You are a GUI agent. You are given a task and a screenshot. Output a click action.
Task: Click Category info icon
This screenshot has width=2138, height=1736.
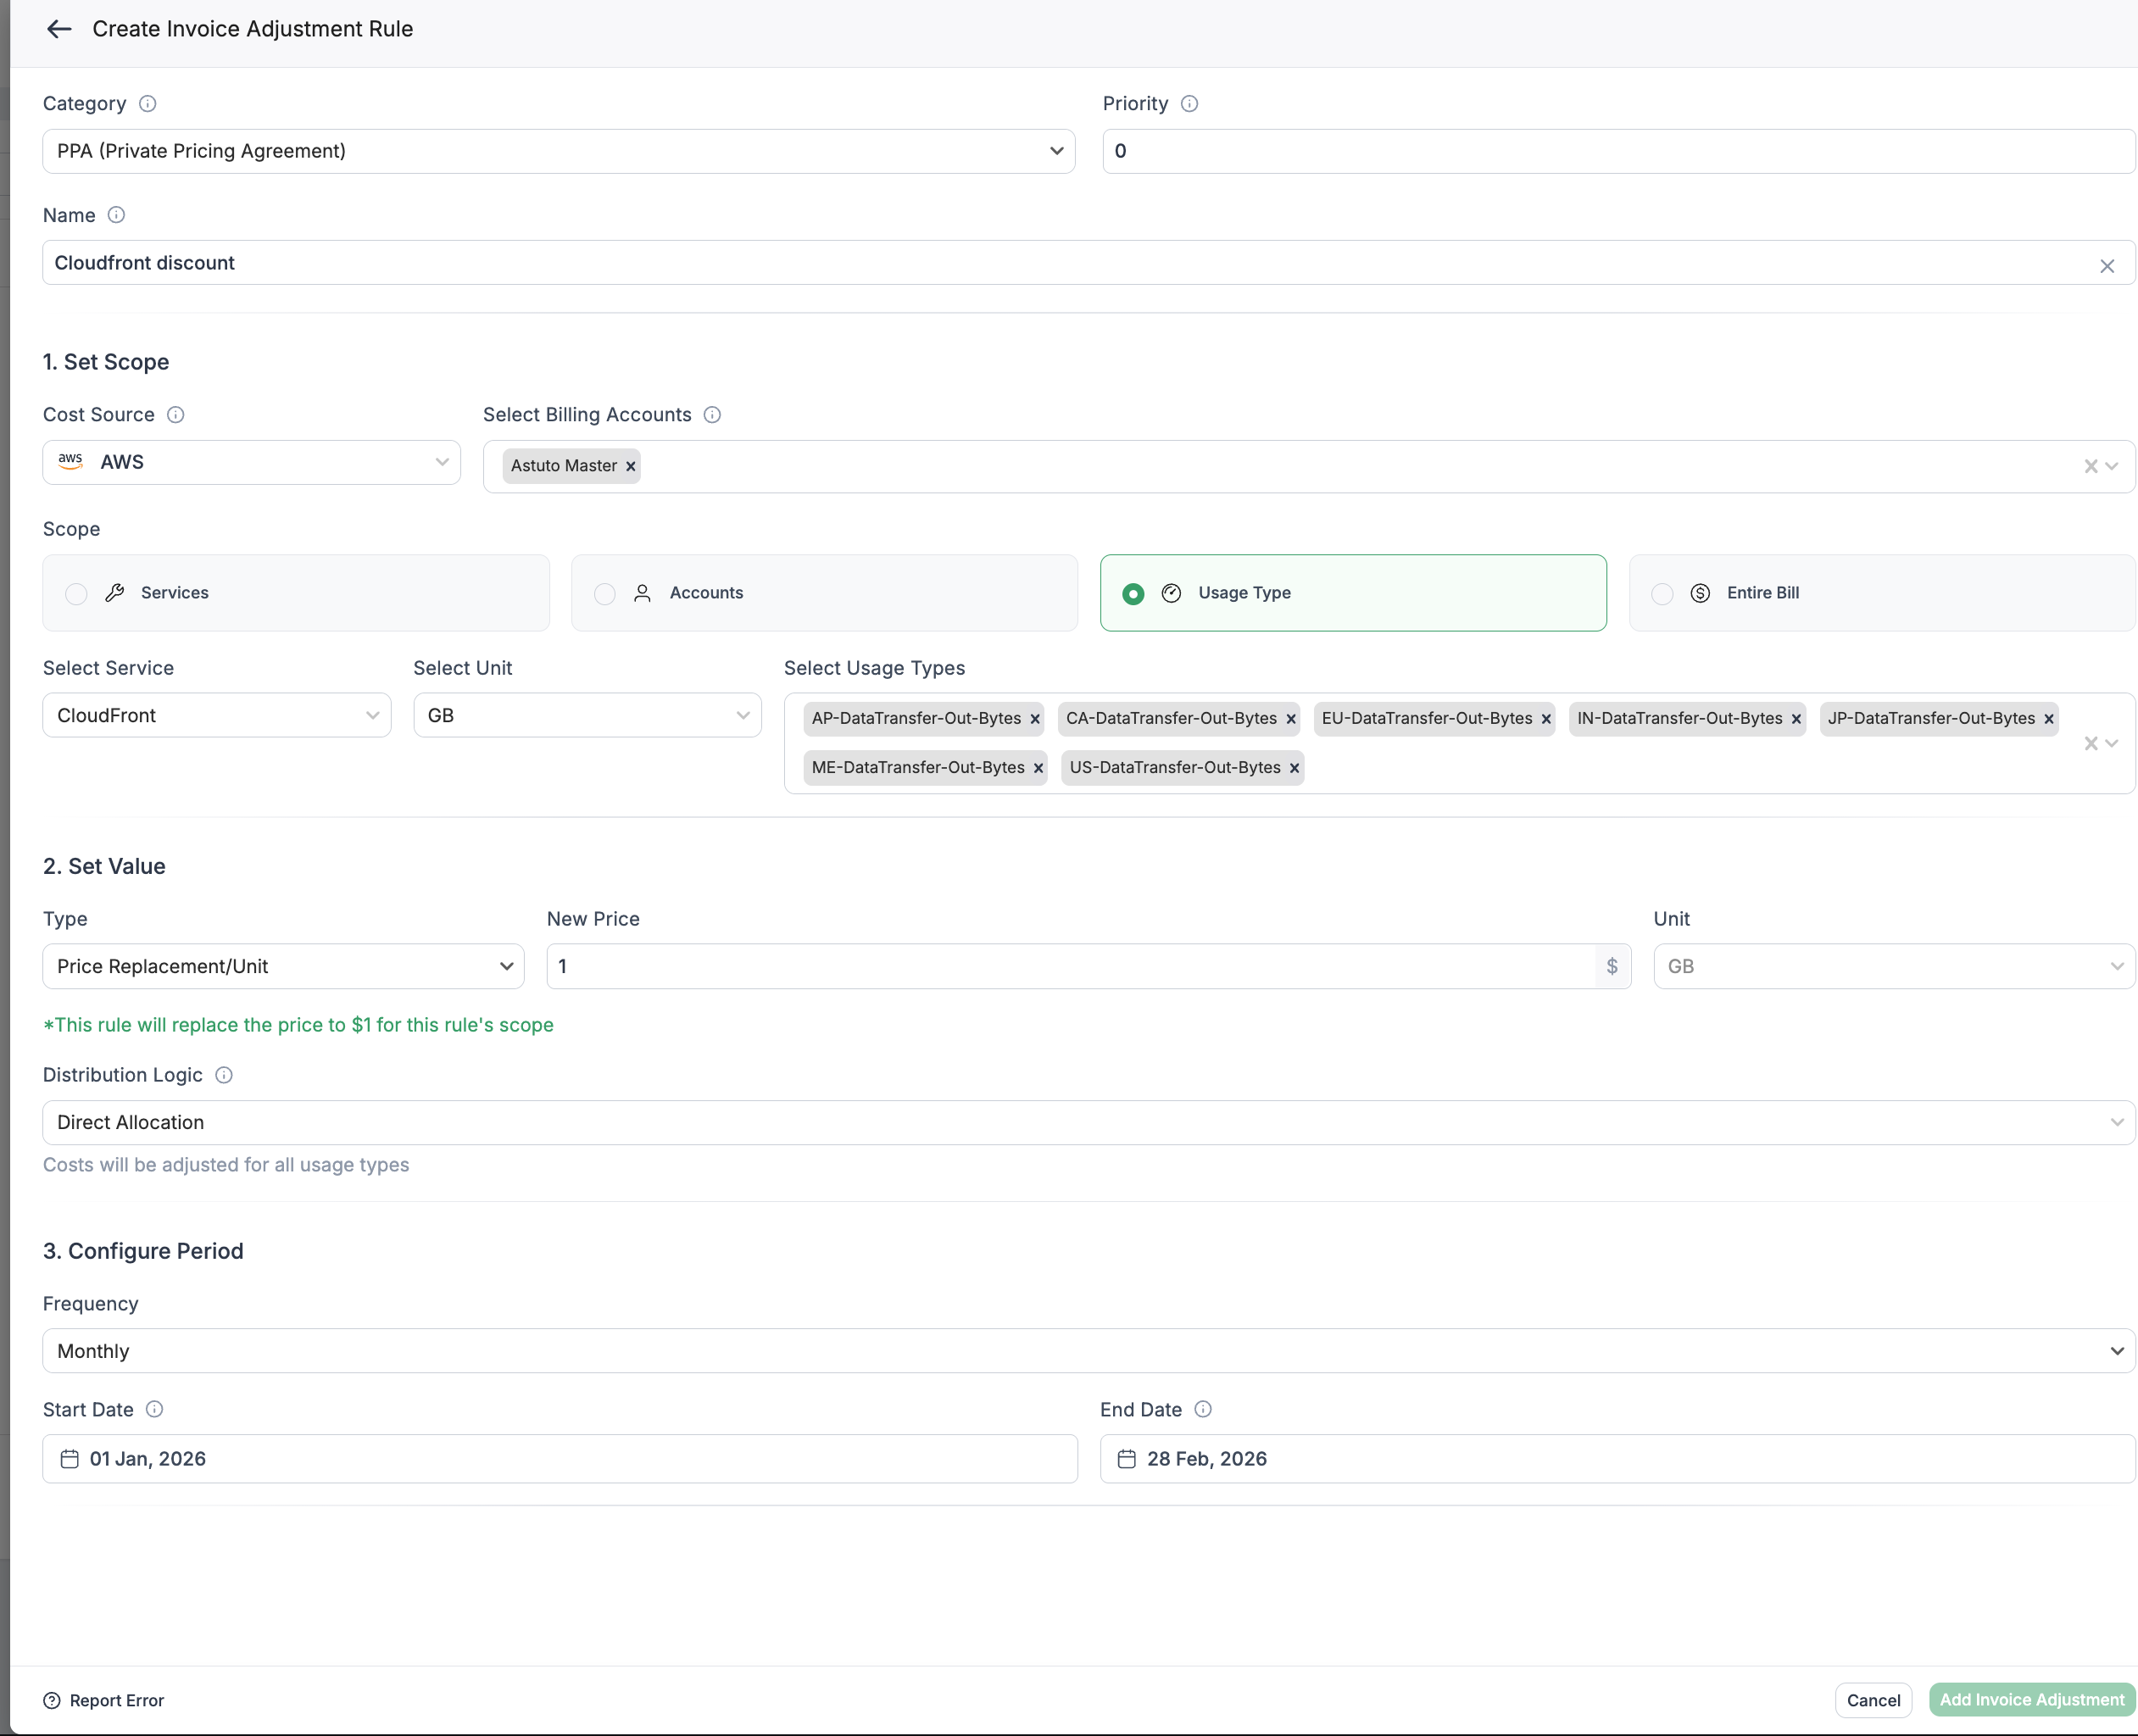pos(148,104)
